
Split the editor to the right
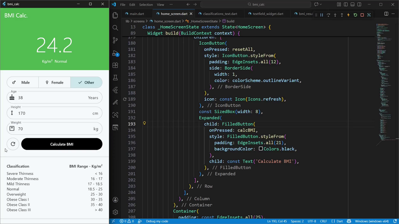pos(386,14)
